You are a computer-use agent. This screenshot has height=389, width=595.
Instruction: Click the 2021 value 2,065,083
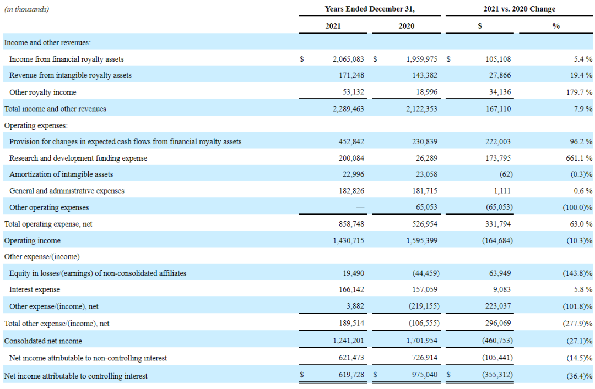(348, 59)
